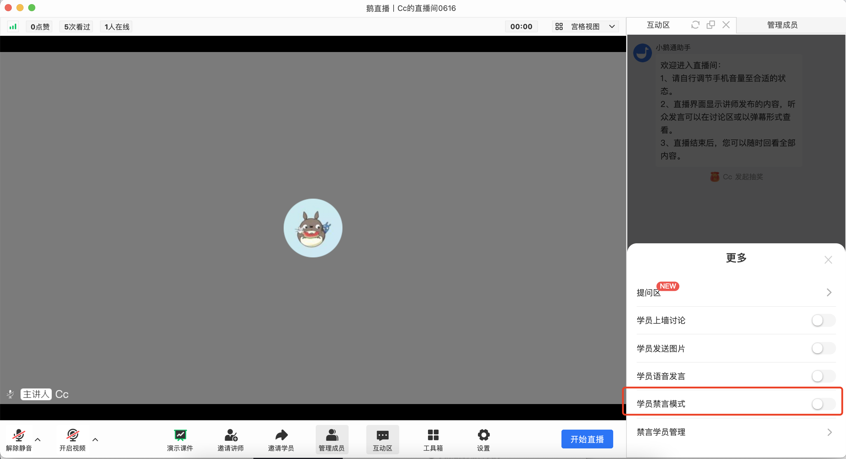The image size is (846, 459).
Task: Toggle 学员上墙讨论 switch
Action: click(x=823, y=320)
